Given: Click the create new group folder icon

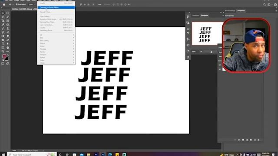Looking at the screenshot, I should point(251,140).
